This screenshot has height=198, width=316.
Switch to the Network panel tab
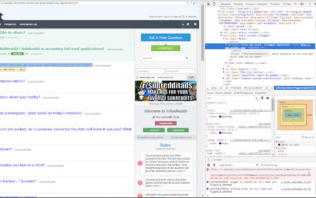tap(262, 4)
